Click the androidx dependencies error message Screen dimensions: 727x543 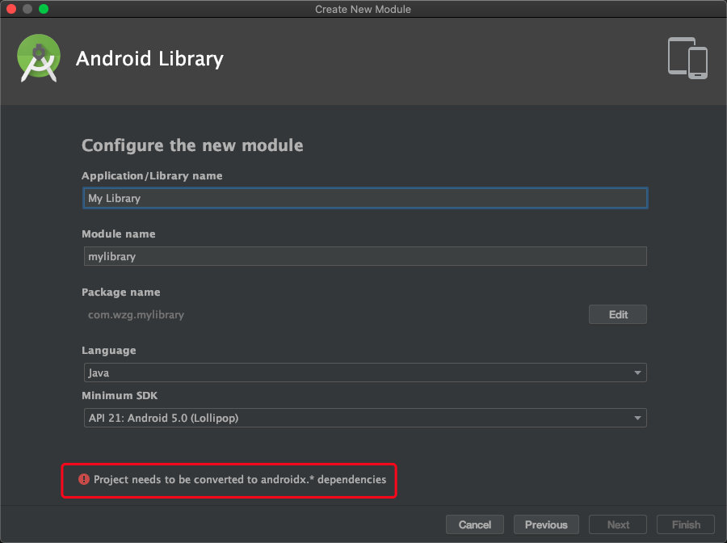coord(240,479)
